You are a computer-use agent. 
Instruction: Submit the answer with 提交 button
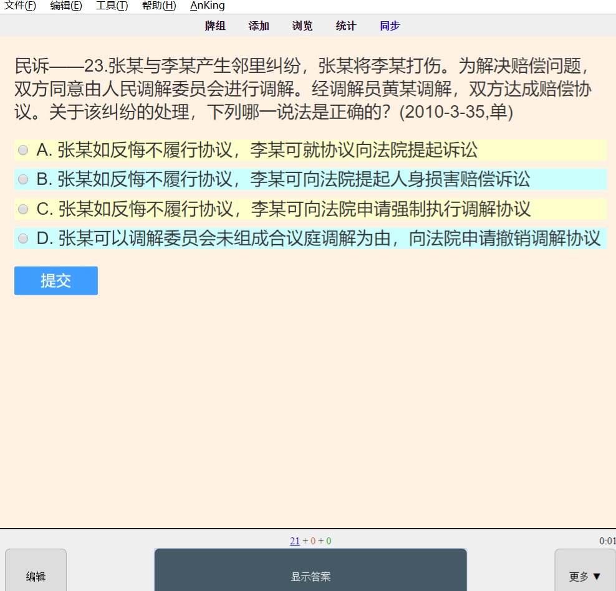point(56,281)
